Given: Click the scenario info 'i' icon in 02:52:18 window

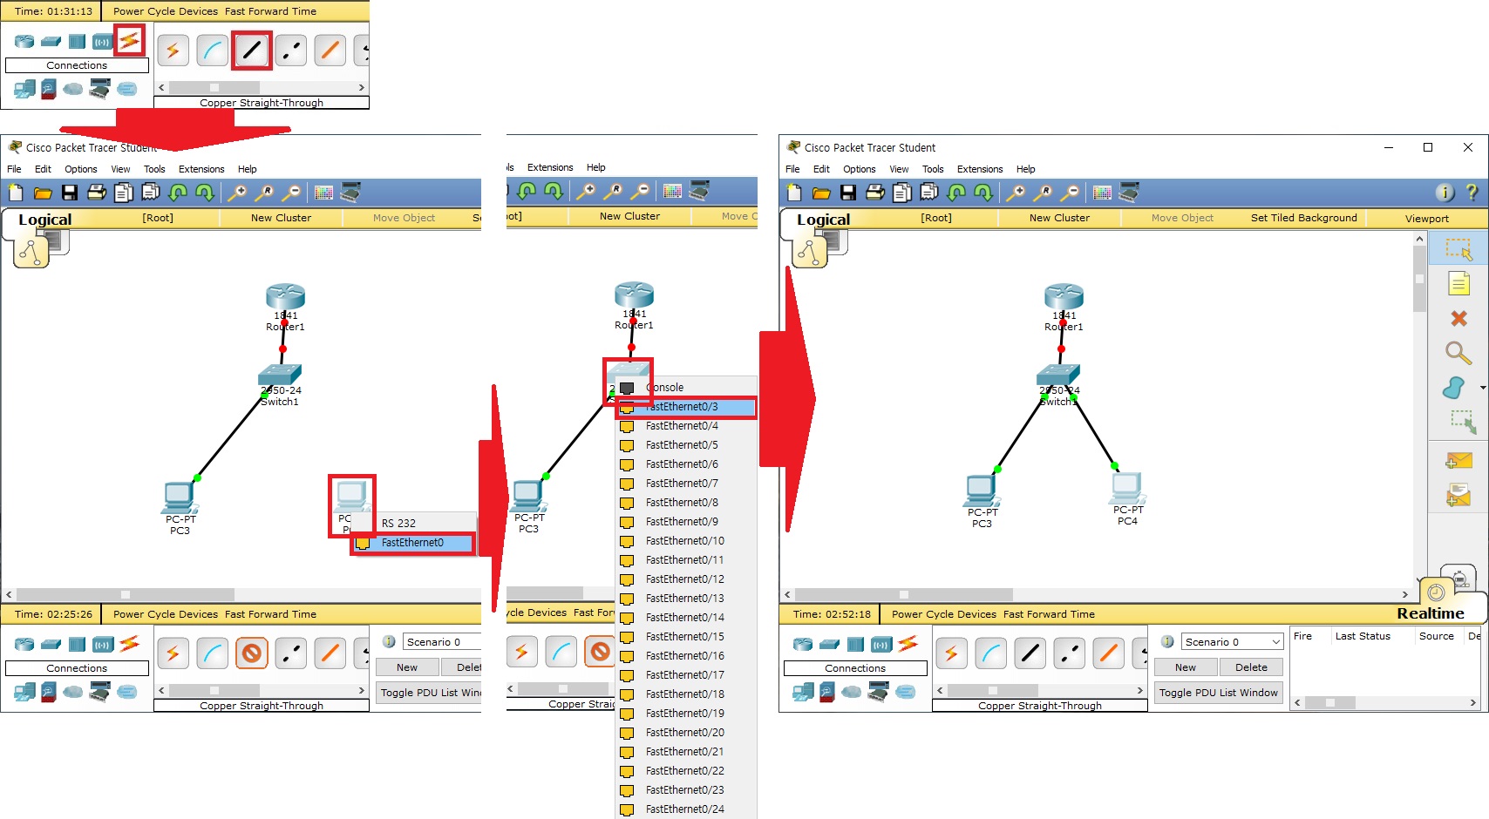Looking at the screenshot, I should pos(1167,641).
